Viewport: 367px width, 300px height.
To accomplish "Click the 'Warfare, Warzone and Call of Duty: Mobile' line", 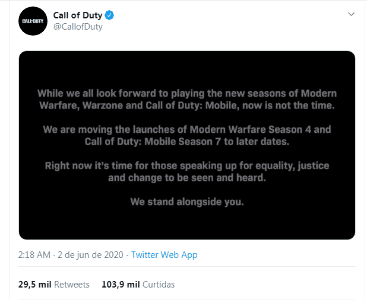I will pyautogui.click(x=187, y=106).
